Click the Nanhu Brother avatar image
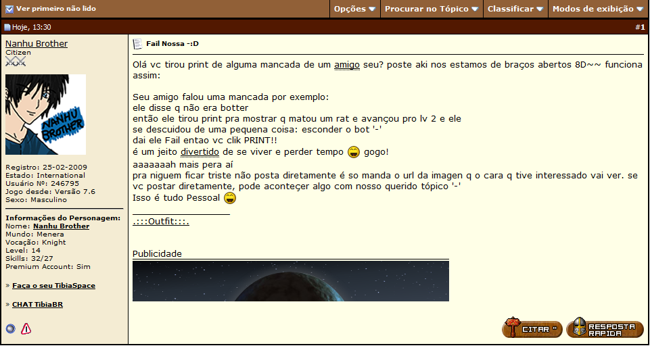650x348 pixels. (x=45, y=114)
